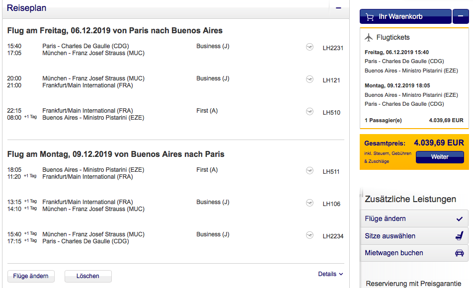This screenshot has height=288, width=473.
Task: Click the Lufthansa logo next to LH2231
Action: (310, 47)
